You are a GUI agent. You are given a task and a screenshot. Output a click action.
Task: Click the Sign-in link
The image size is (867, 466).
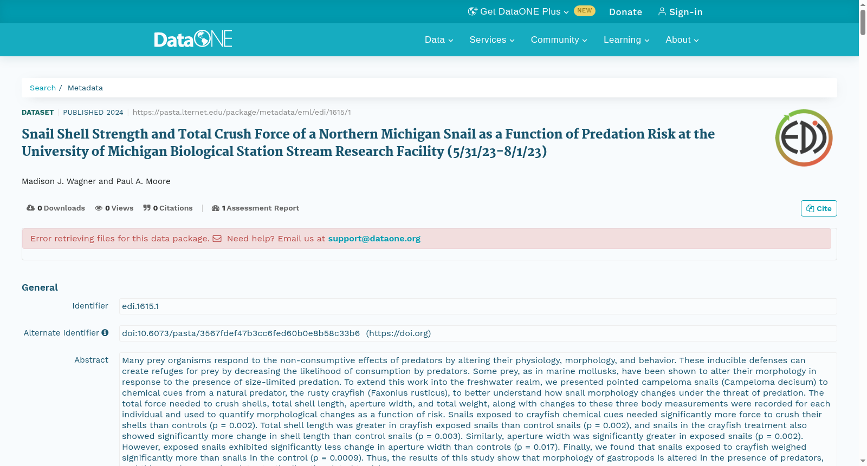[x=681, y=12]
